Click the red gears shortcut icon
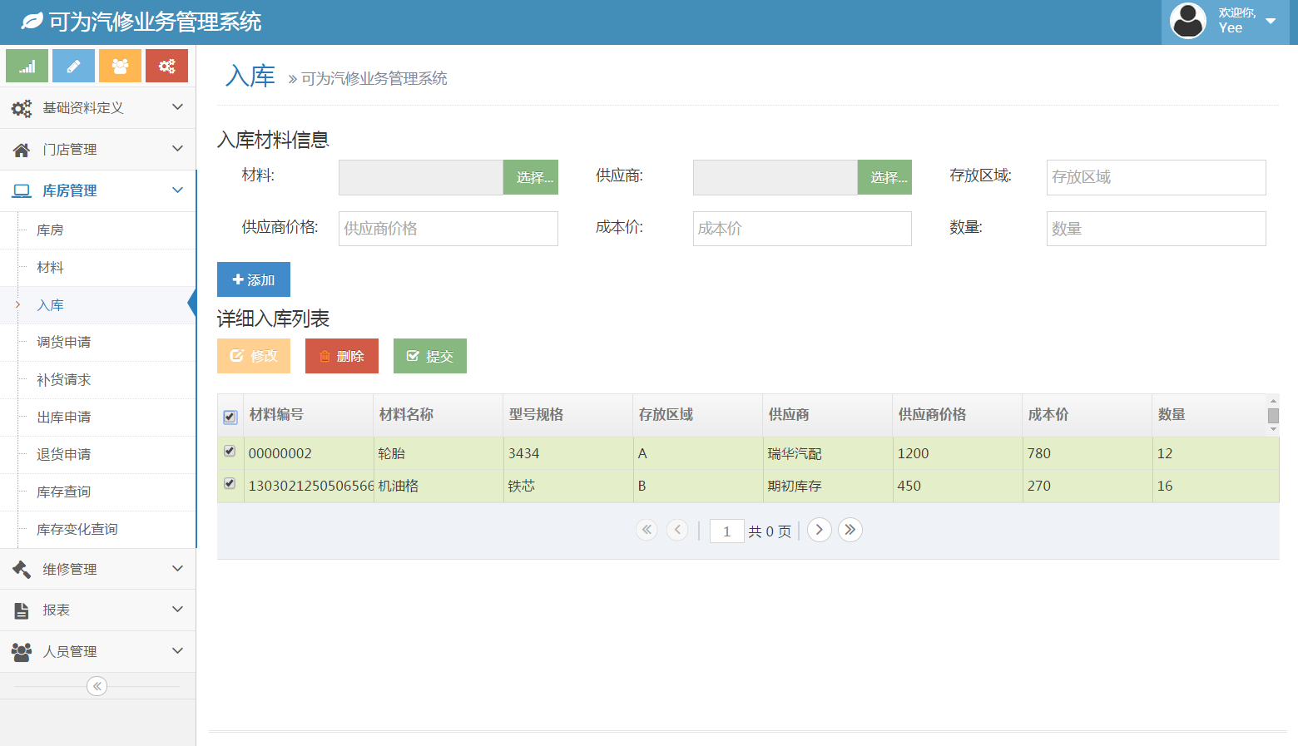 point(166,66)
